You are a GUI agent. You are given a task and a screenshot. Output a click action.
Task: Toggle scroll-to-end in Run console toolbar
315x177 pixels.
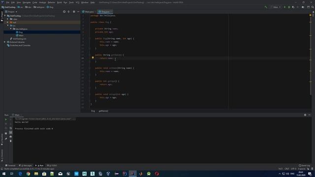[x=11, y=132]
